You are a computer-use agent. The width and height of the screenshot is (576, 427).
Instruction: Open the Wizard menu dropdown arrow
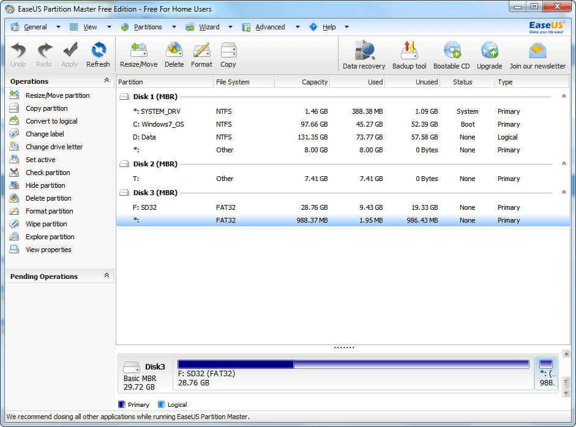[230, 27]
